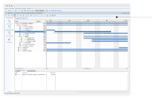Click the Apri toolbar button
Image resolution: width=152 pixels, height=99 pixels.
pyautogui.click(x=14, y=11)
